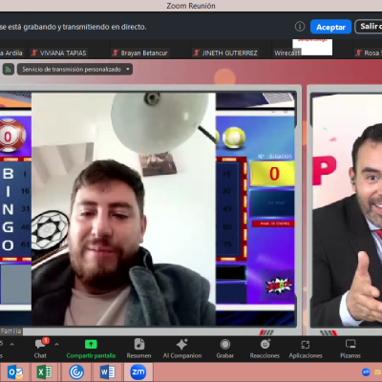Select VIVIANA TAPIAS participant tile
The height and width of the screenshot is (382, 382).
tap(59, 53)
